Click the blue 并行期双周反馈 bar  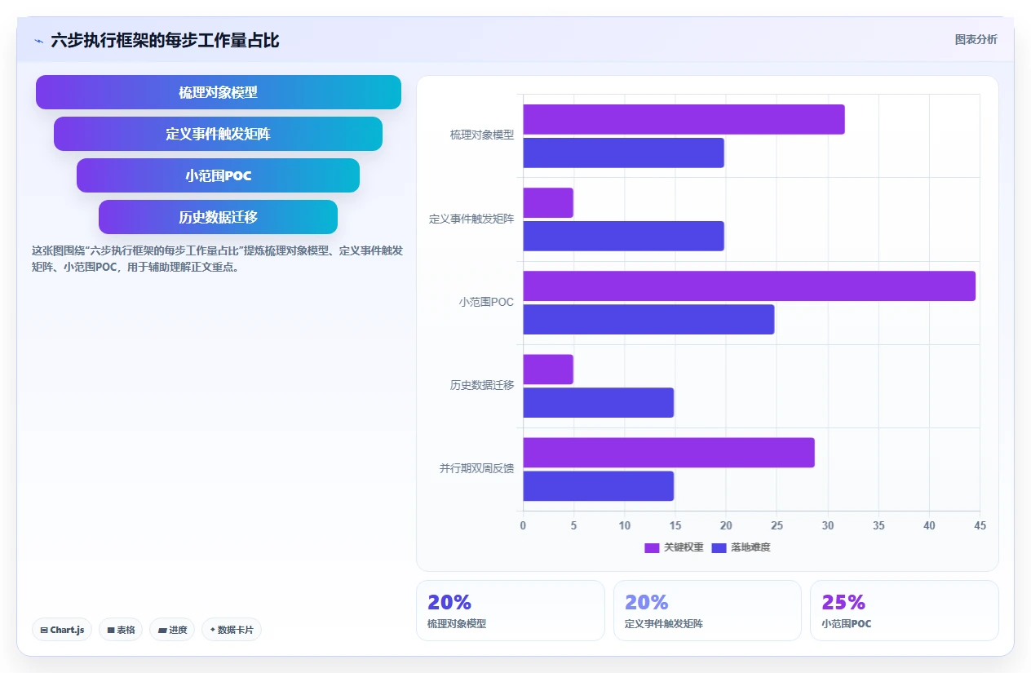click(x=598, y=486)
